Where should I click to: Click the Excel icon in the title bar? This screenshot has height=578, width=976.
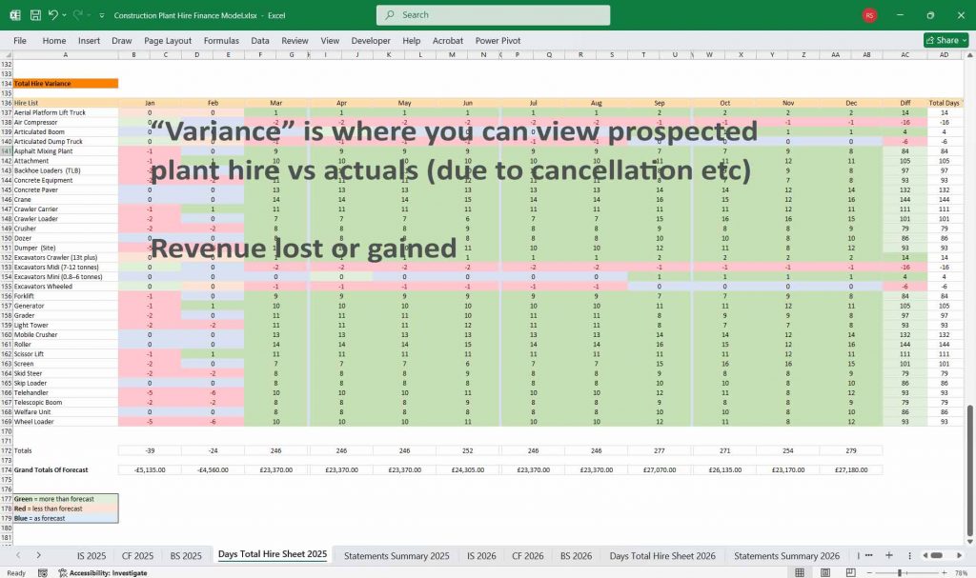click(16, 15)
